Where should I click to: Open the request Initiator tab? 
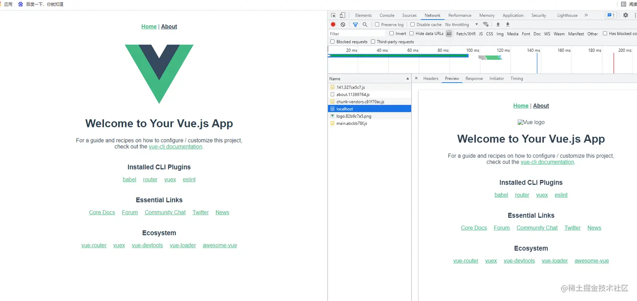click(497, 78)
